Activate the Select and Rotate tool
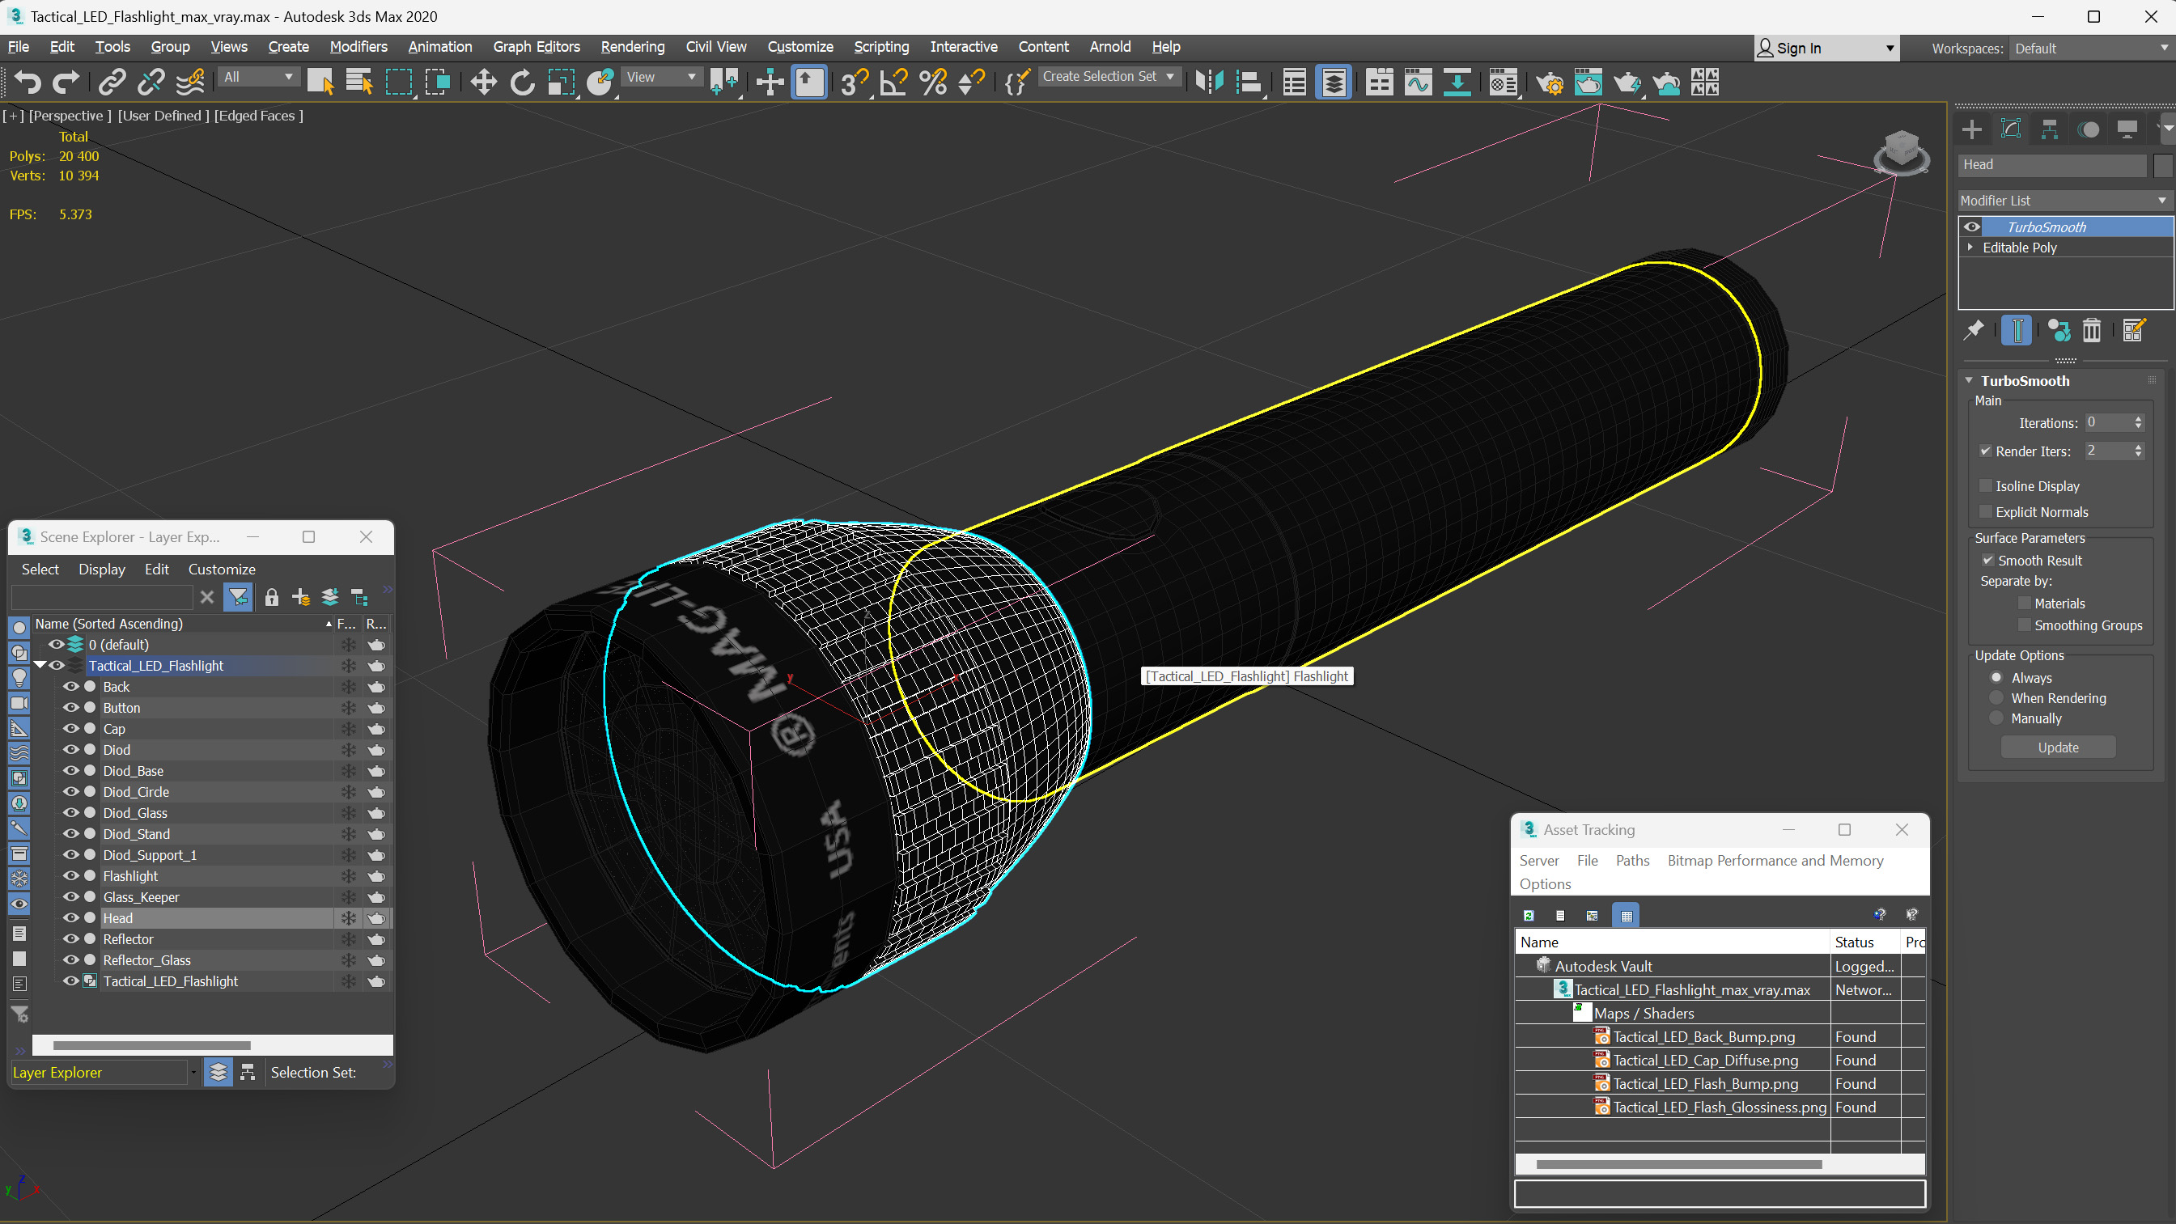 pos(522,82)
